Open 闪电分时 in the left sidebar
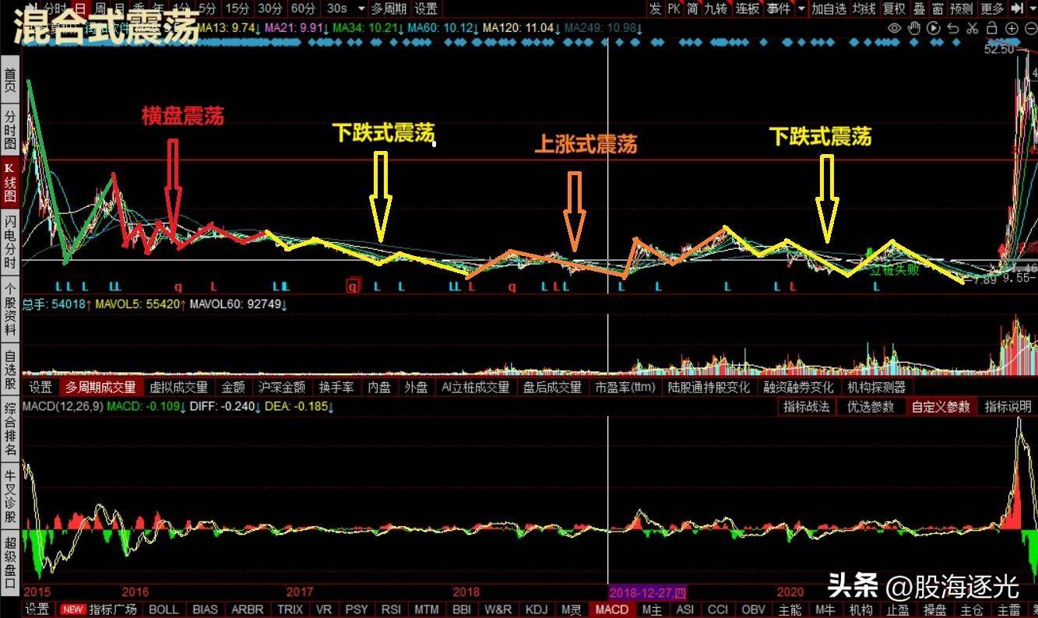Screen dimensions: 1038x618 point(10,242)
